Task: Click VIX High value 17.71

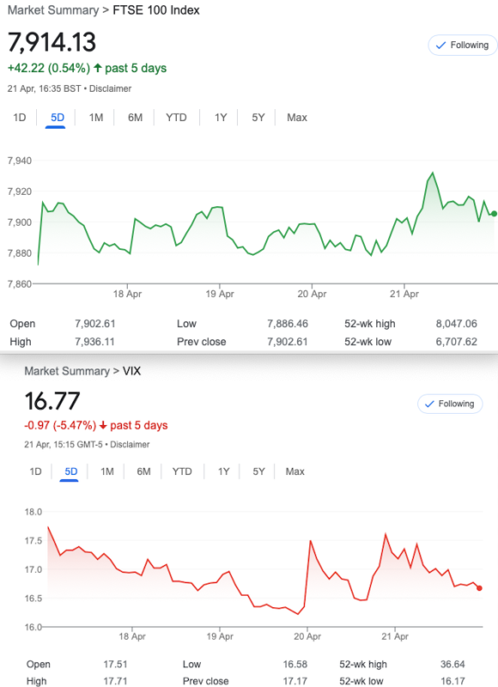Action: pos(115,681)
